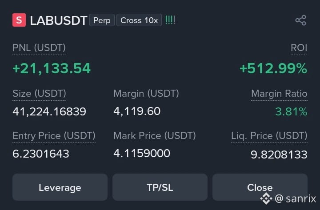
Task: Tap the PNL (USDT) label
Action: 39,48
